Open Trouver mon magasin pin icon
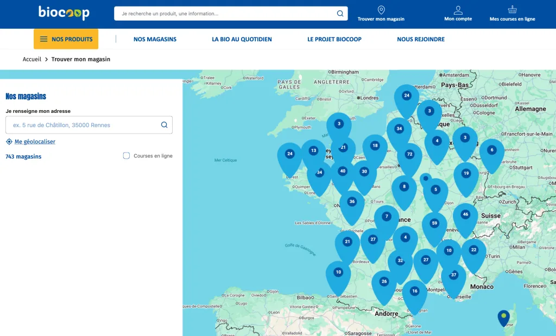This screenshot has width=556, height=336. click(381, 10)
